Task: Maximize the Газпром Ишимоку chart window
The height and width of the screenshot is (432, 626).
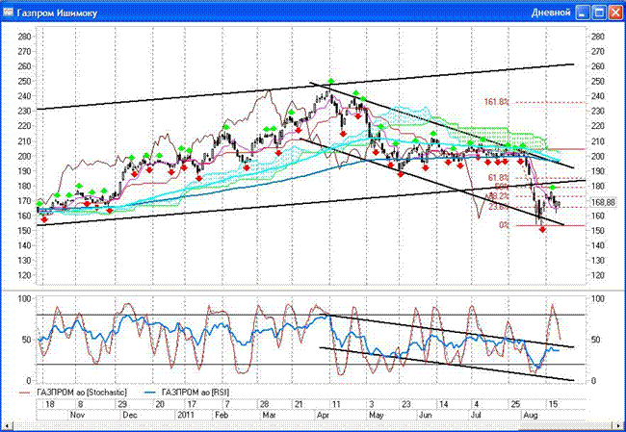Action: coord(599,13)
